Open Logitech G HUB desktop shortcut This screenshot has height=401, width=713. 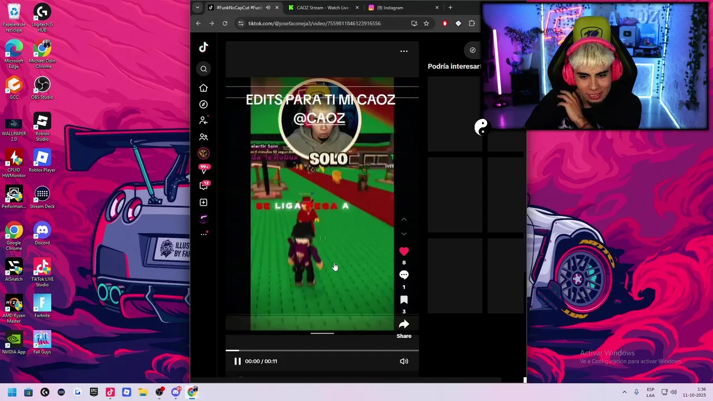tap(42, 18)
